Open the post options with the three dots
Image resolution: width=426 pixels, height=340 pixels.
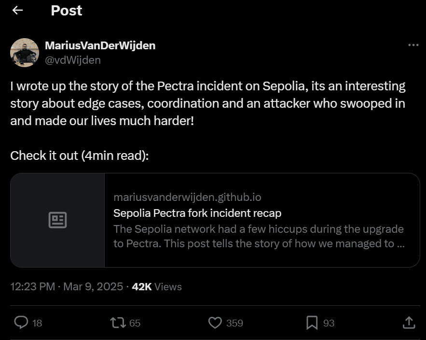(x=413, y=45)
